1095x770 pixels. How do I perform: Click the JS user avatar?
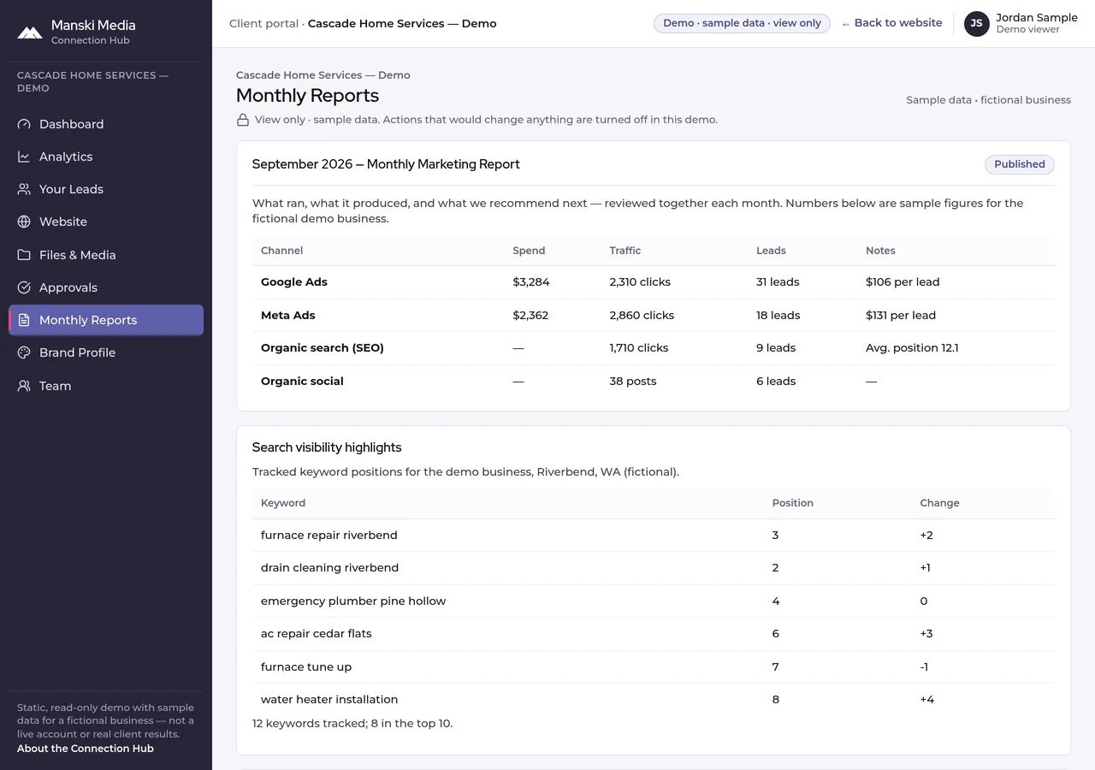point(976,23)
